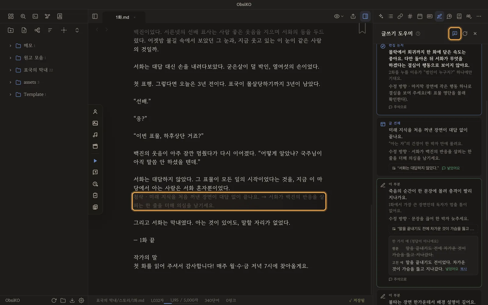This screenshot has height=305, width=488.
Task: Click the 1,195 / 5,000자 progress indicator
Action: 184,300
